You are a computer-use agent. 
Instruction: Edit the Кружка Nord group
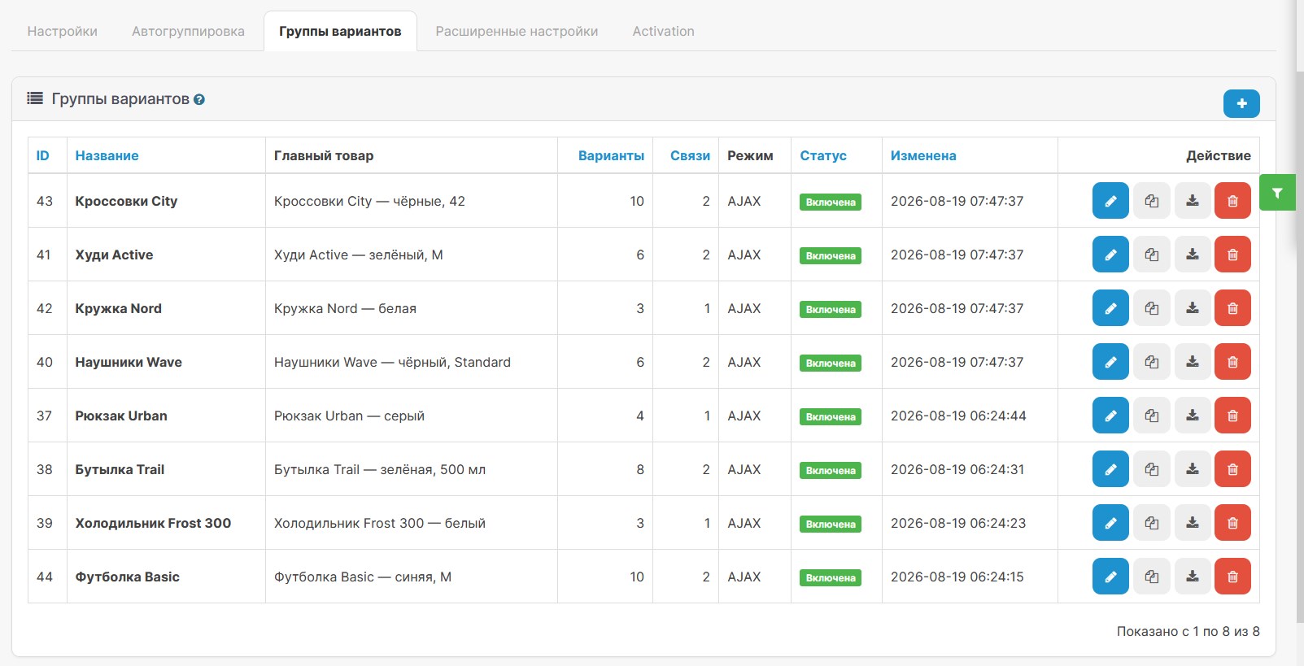pyautogui.click(x=1110, y=308)
